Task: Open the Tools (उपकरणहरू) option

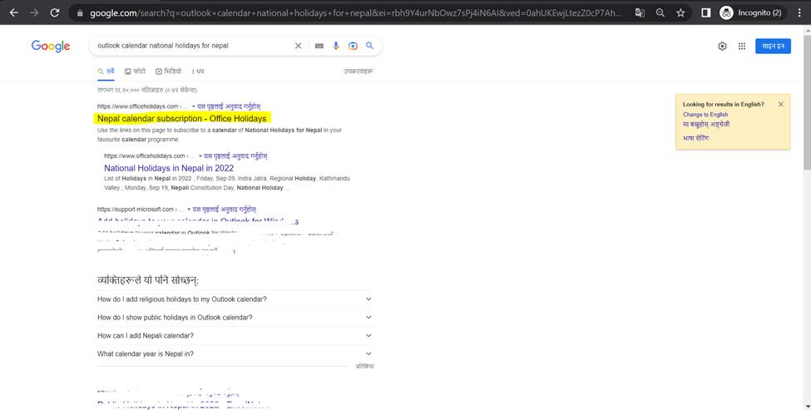Action: 358,72
